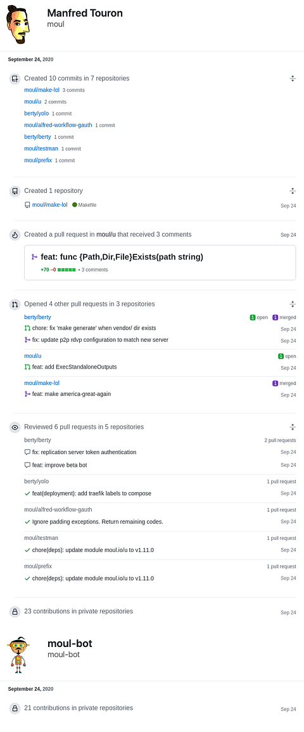304x732 pixels.
Task: Click the lock icon beside '23 contributions in private repositories'
Action: coord(15,611)
